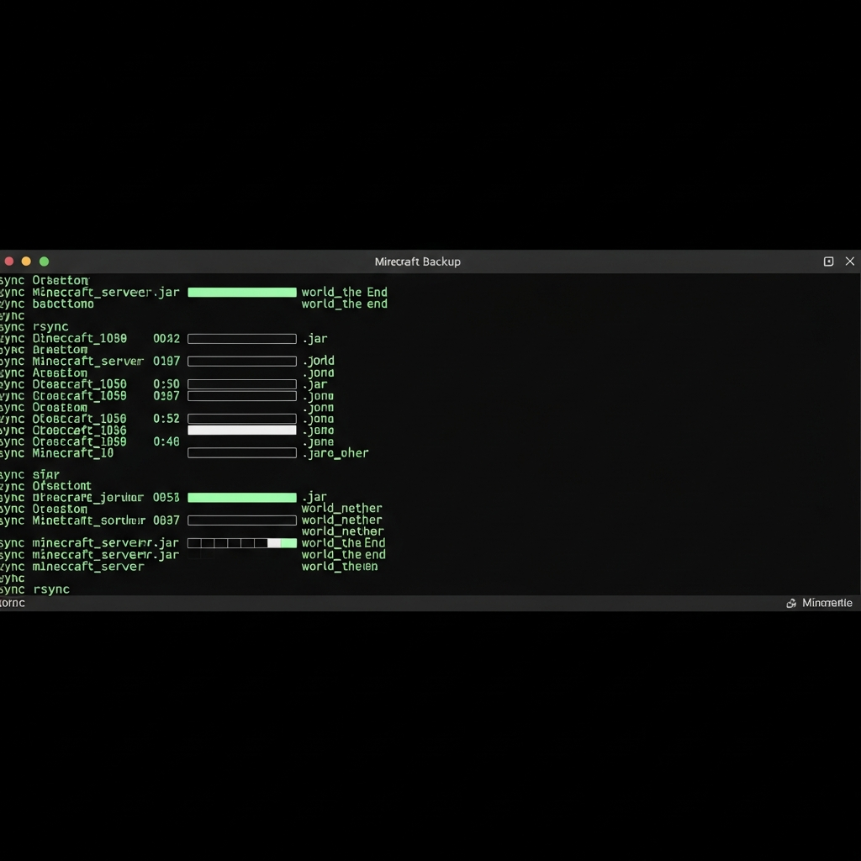Click the X icon in the title bar
Viewport: 861px width, 861px height.
(x=850, y=261)
